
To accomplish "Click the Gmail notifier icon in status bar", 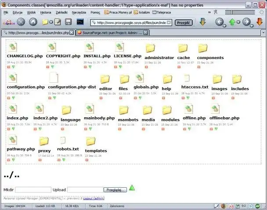I will click(x=231, y=206).
